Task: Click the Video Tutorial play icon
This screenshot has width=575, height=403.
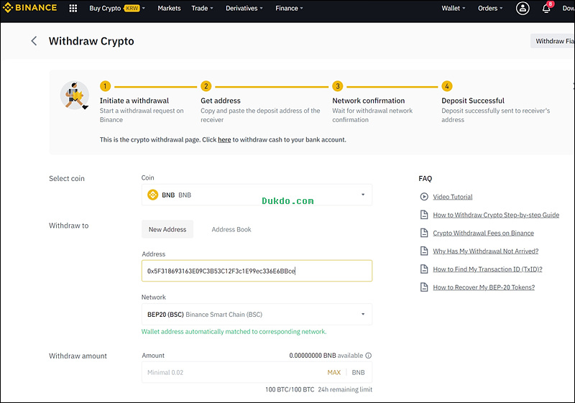Action: (424, 197)
